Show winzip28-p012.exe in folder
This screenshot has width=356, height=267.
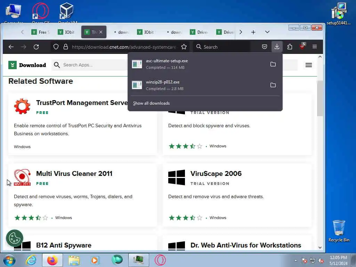tap(273, 85)
